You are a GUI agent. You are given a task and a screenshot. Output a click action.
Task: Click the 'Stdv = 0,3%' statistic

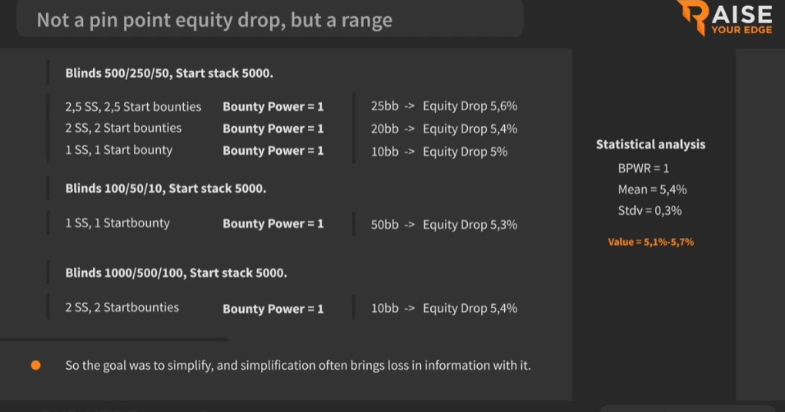tap(650, 210)
